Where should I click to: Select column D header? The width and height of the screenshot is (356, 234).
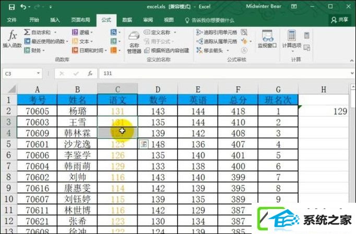[x=158, y=89]
